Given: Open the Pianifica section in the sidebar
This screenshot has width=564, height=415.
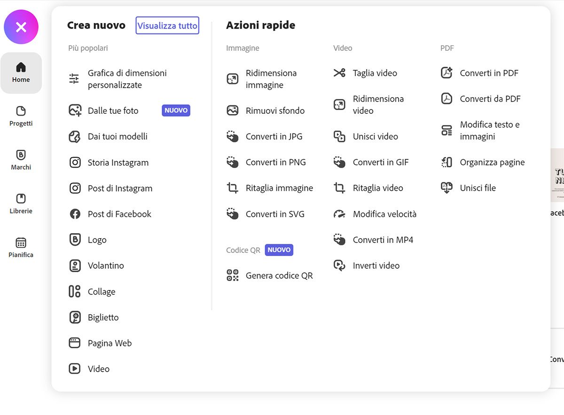Looking at the screenshot, I should pos(21,248).
